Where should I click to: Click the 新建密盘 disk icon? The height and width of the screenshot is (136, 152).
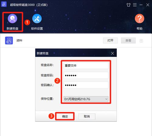(x=12, y=19)
